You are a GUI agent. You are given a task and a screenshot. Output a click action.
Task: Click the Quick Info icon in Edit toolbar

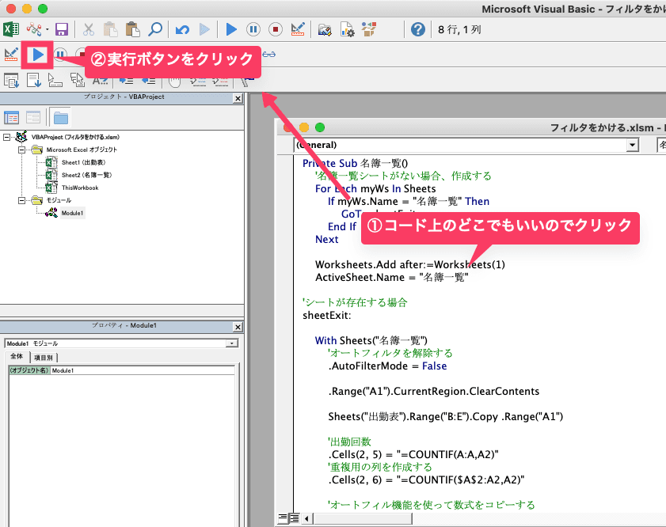coord(55,80)
